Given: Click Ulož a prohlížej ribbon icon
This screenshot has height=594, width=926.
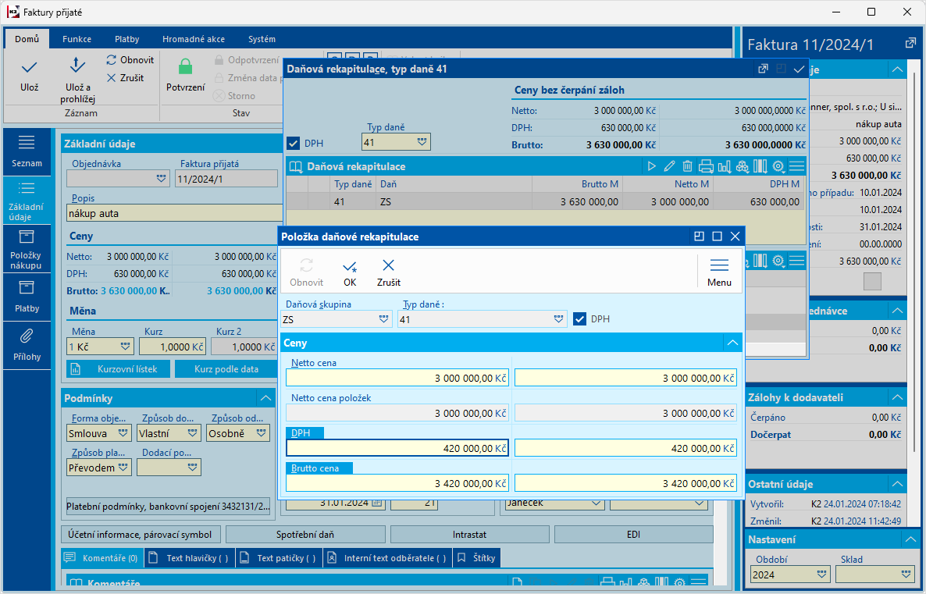Looking at the screenshot, I should (77, 66).
